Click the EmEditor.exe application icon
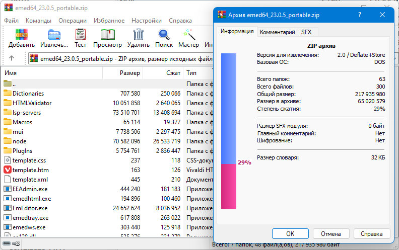This screenshot has height=250, width=399. click(x=8, y=208)
